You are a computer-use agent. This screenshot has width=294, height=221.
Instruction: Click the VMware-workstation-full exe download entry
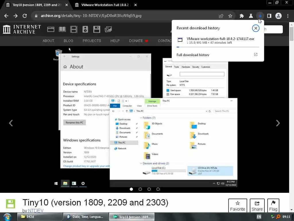coord(218,41)
